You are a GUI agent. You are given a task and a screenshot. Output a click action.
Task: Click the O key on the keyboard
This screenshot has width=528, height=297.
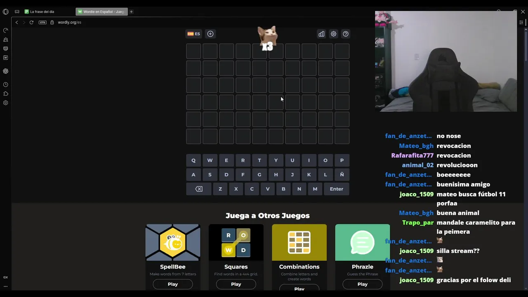[x=325, y=160]
